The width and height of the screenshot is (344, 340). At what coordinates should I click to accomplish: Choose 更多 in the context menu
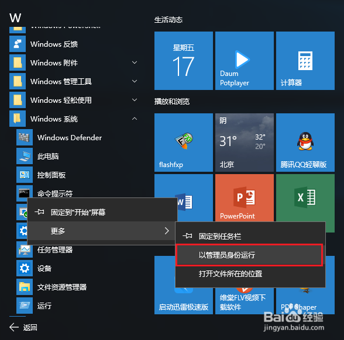point(102,231)
